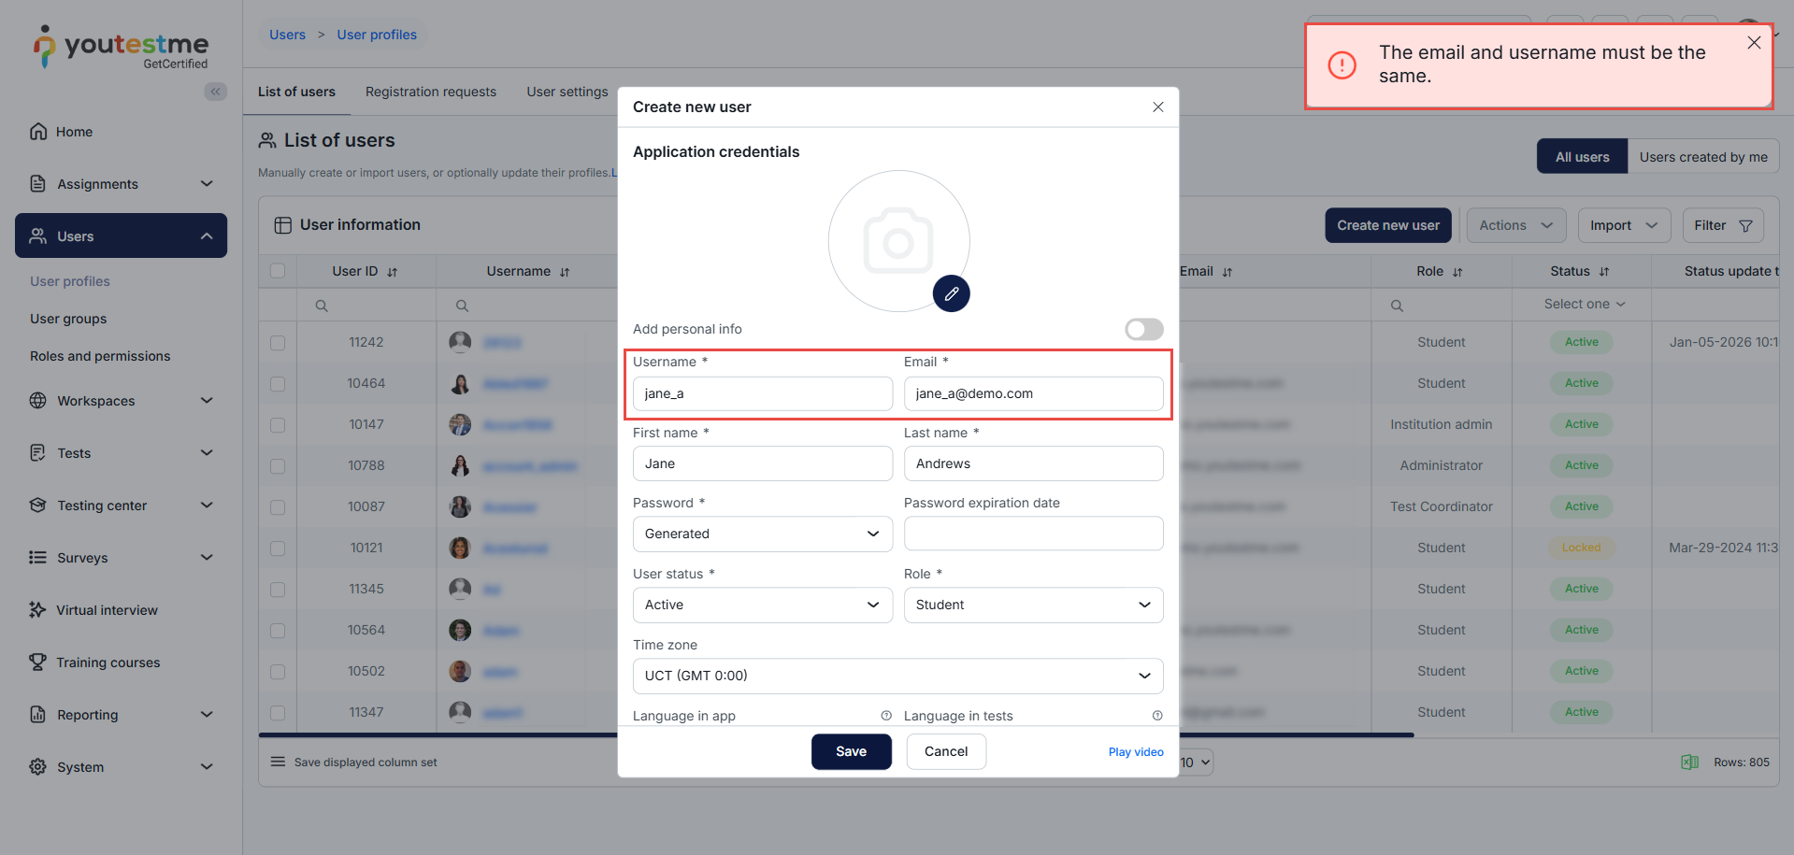Click the Workspaces globe icon

[38, 401]
